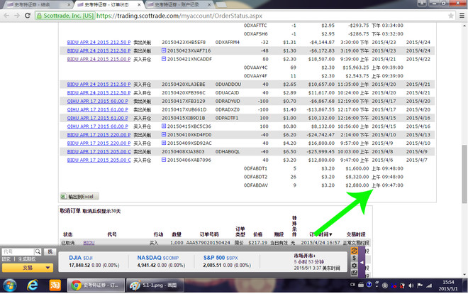Open a new browser tab
Image resolution: width=468 pixels, height=294 pixels.
(x=221, y=5)
